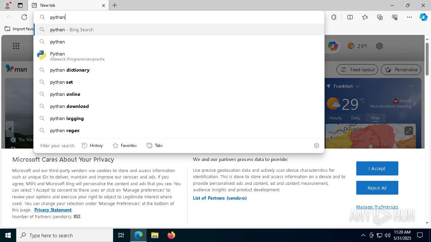Image resolution: width=431 pixels, height=242 pixels.
Task: Open Settings and more ellipsis menu
Action: coord(409,17)
